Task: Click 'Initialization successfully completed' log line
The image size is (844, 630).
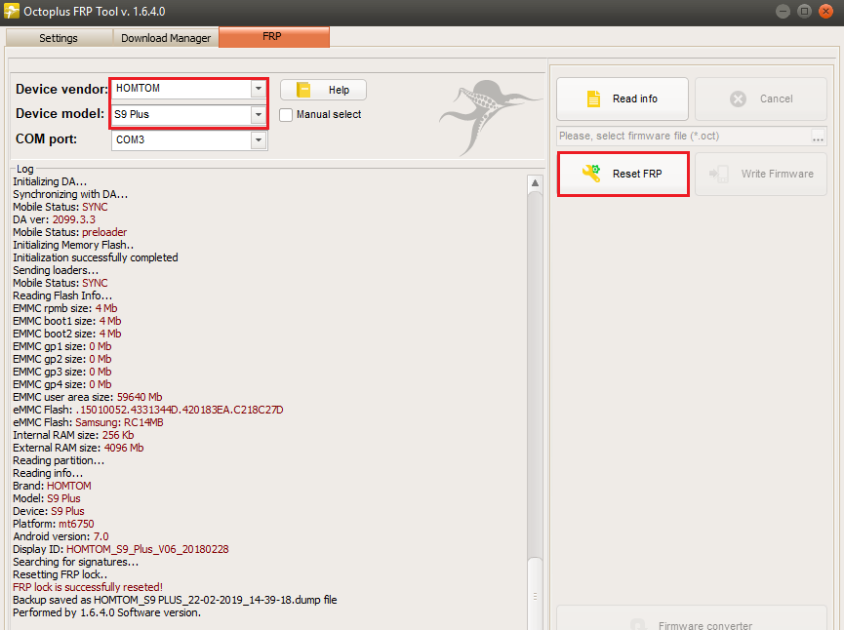Action: pos(96,257)
